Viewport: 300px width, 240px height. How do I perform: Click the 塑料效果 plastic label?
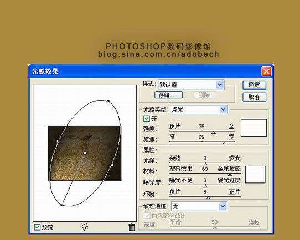[x=181, y=169]
